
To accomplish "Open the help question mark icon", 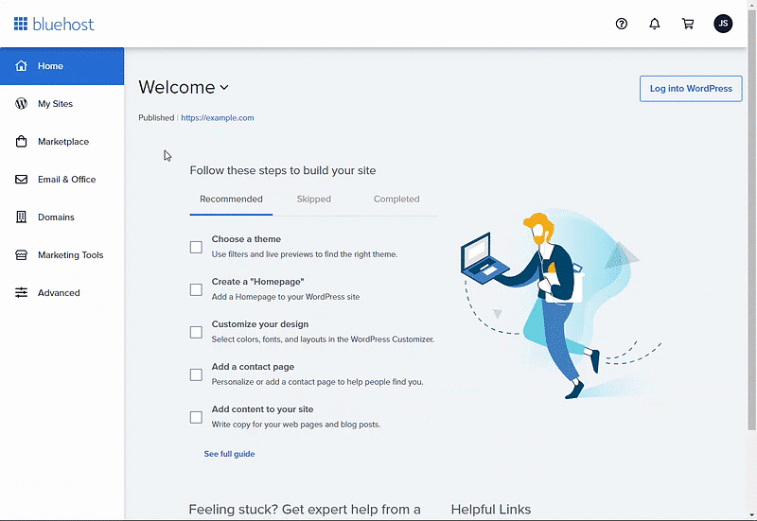I will click(x=622, y=24).
